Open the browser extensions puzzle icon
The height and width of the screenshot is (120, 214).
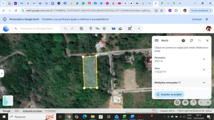(x=176, y=10)
